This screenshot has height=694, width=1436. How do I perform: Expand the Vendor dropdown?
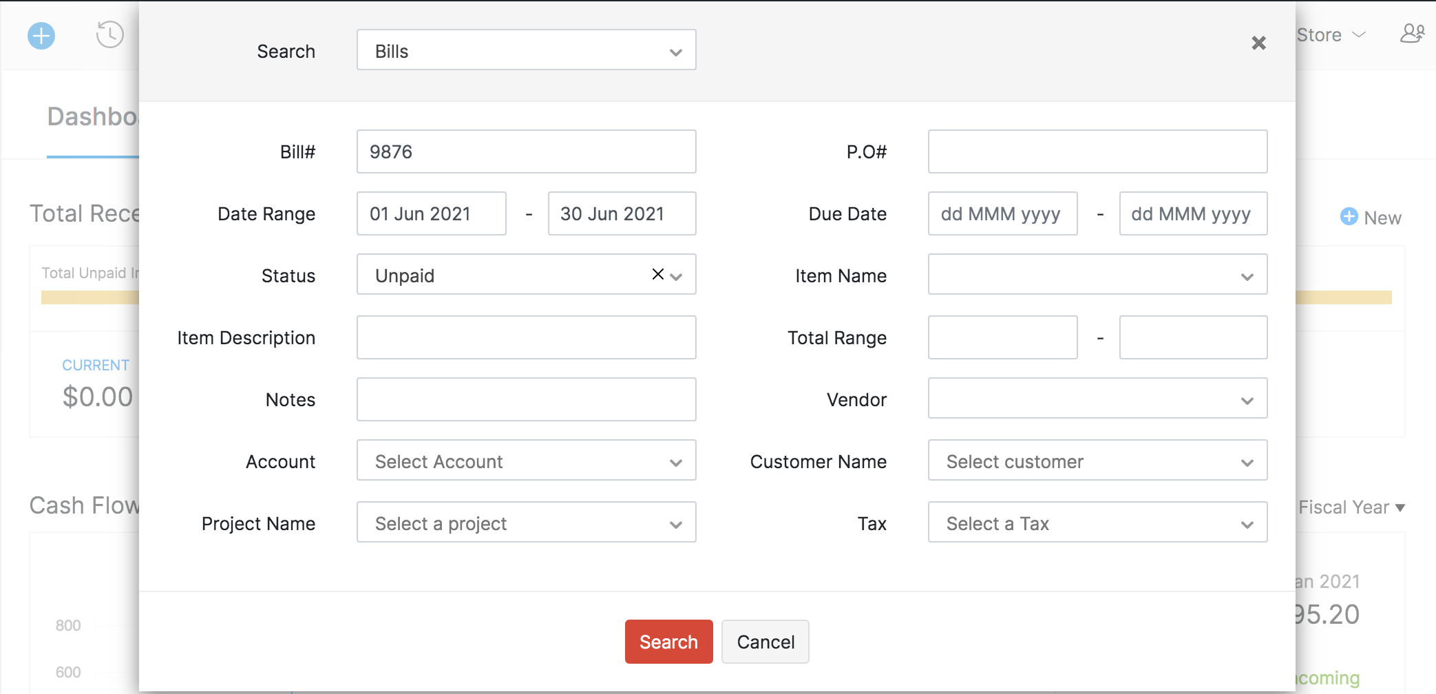pos(1097,399)
